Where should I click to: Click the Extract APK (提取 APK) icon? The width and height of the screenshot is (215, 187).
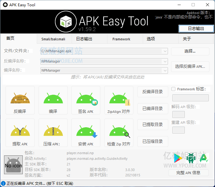pos(20,133)
